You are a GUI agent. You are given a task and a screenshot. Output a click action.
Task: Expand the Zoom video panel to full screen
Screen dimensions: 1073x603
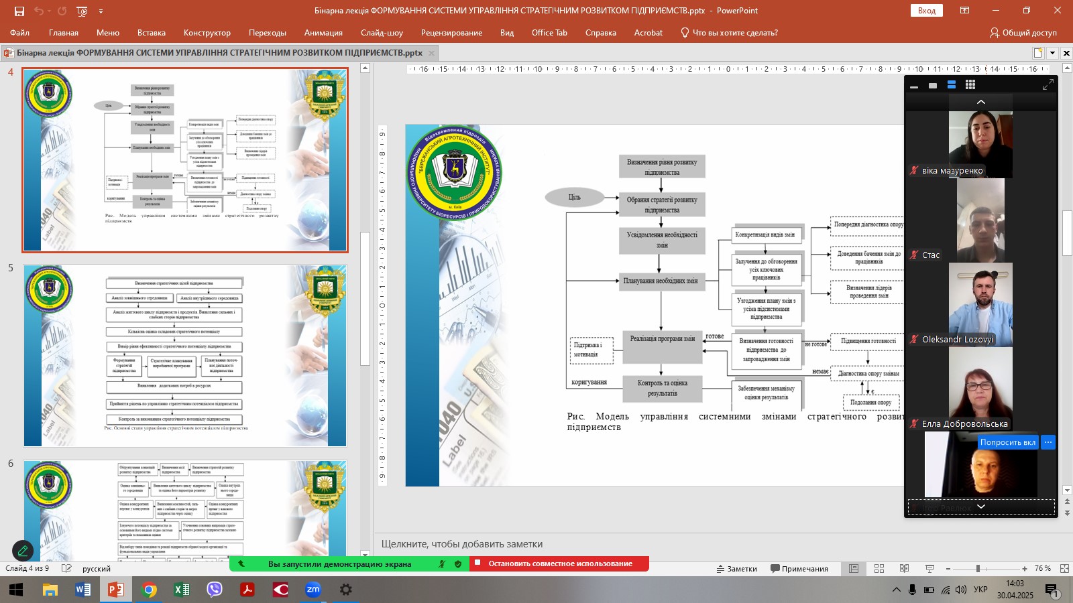1048,85
